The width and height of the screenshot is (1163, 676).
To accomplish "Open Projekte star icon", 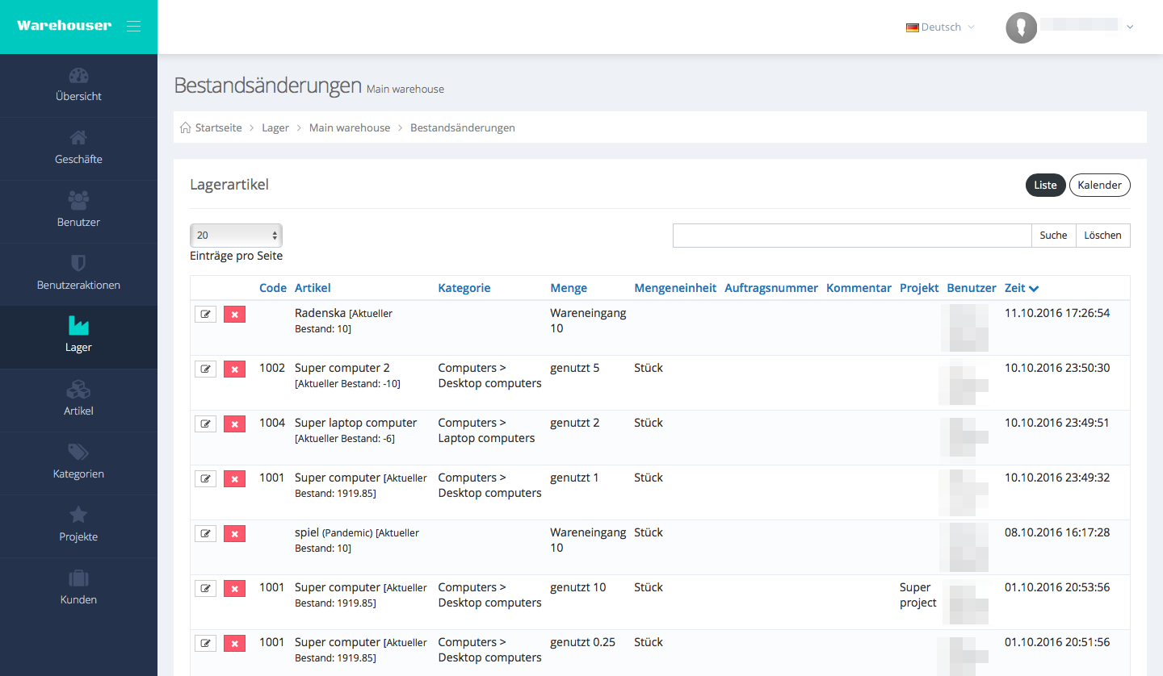I will tap(78, 515).
